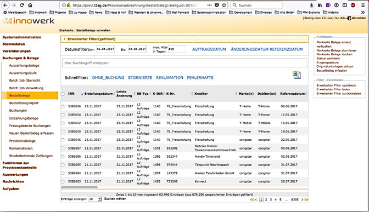This screenshot has height=212, width=369.
Task: Click the red extension icon in the toolbar
Action: click(353, 5)
